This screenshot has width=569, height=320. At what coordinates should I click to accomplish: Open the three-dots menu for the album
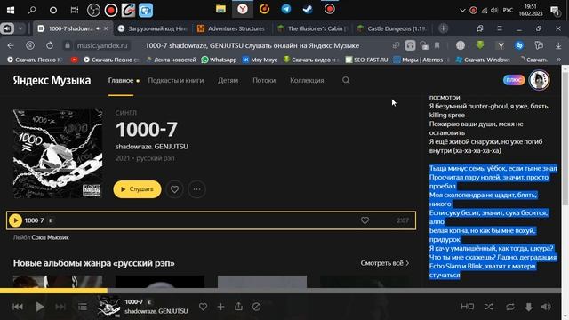(196, 189)
